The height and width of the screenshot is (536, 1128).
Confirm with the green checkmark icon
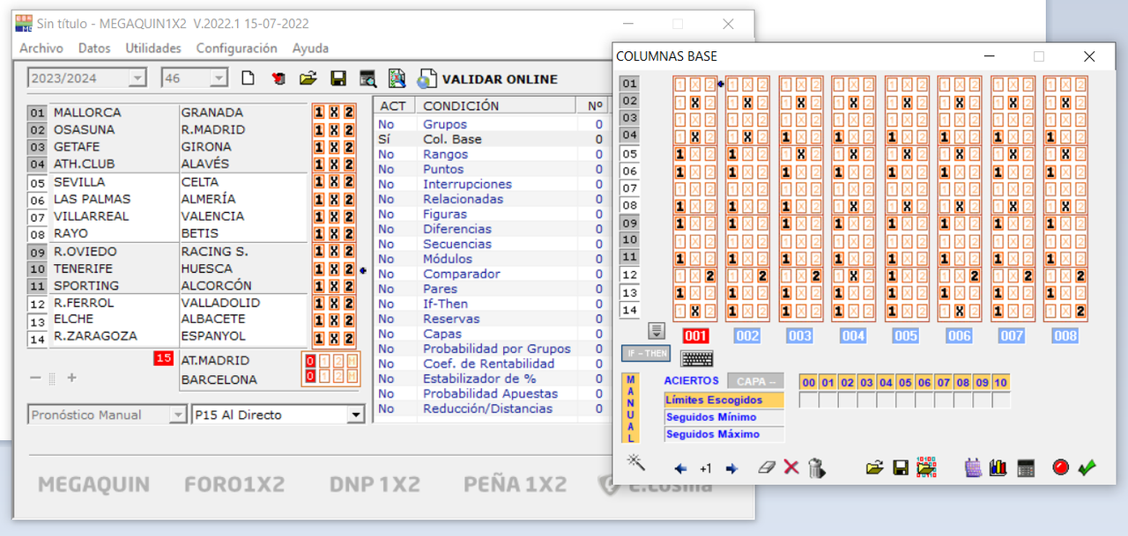coord(1087,467)
